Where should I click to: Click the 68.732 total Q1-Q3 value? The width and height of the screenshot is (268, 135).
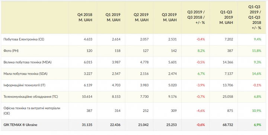228,125
